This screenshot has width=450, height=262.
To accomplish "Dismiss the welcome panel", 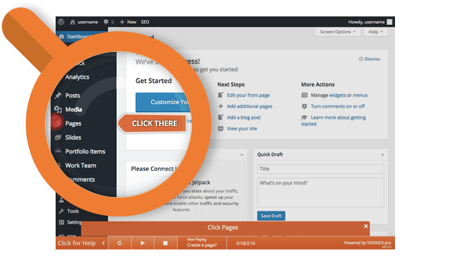I will [369, 59].
